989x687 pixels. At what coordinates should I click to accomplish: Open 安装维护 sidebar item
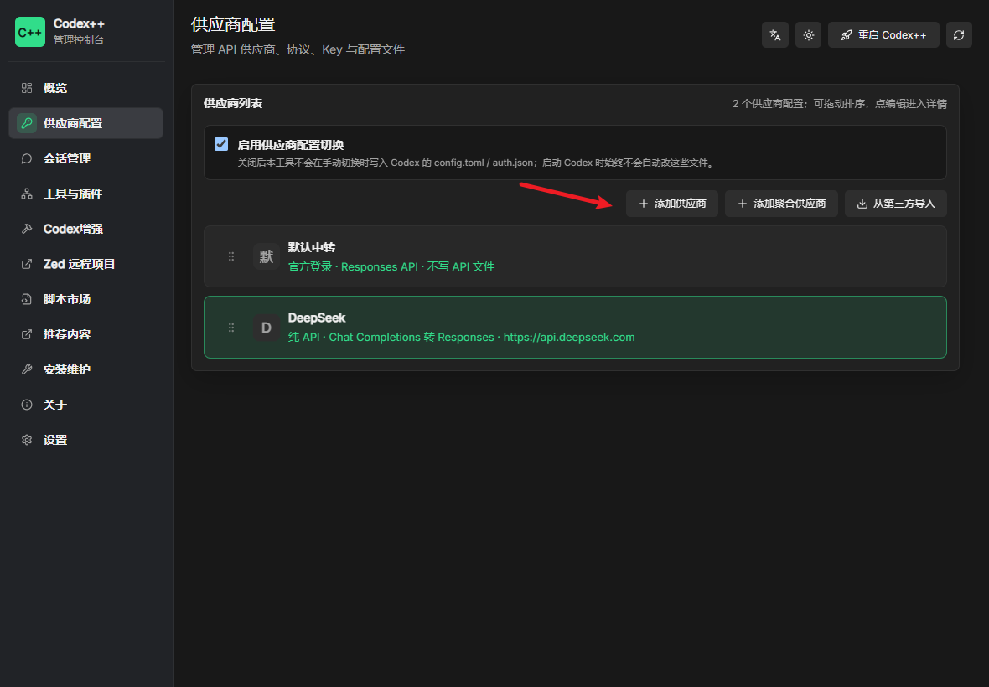tap(85, 370)
